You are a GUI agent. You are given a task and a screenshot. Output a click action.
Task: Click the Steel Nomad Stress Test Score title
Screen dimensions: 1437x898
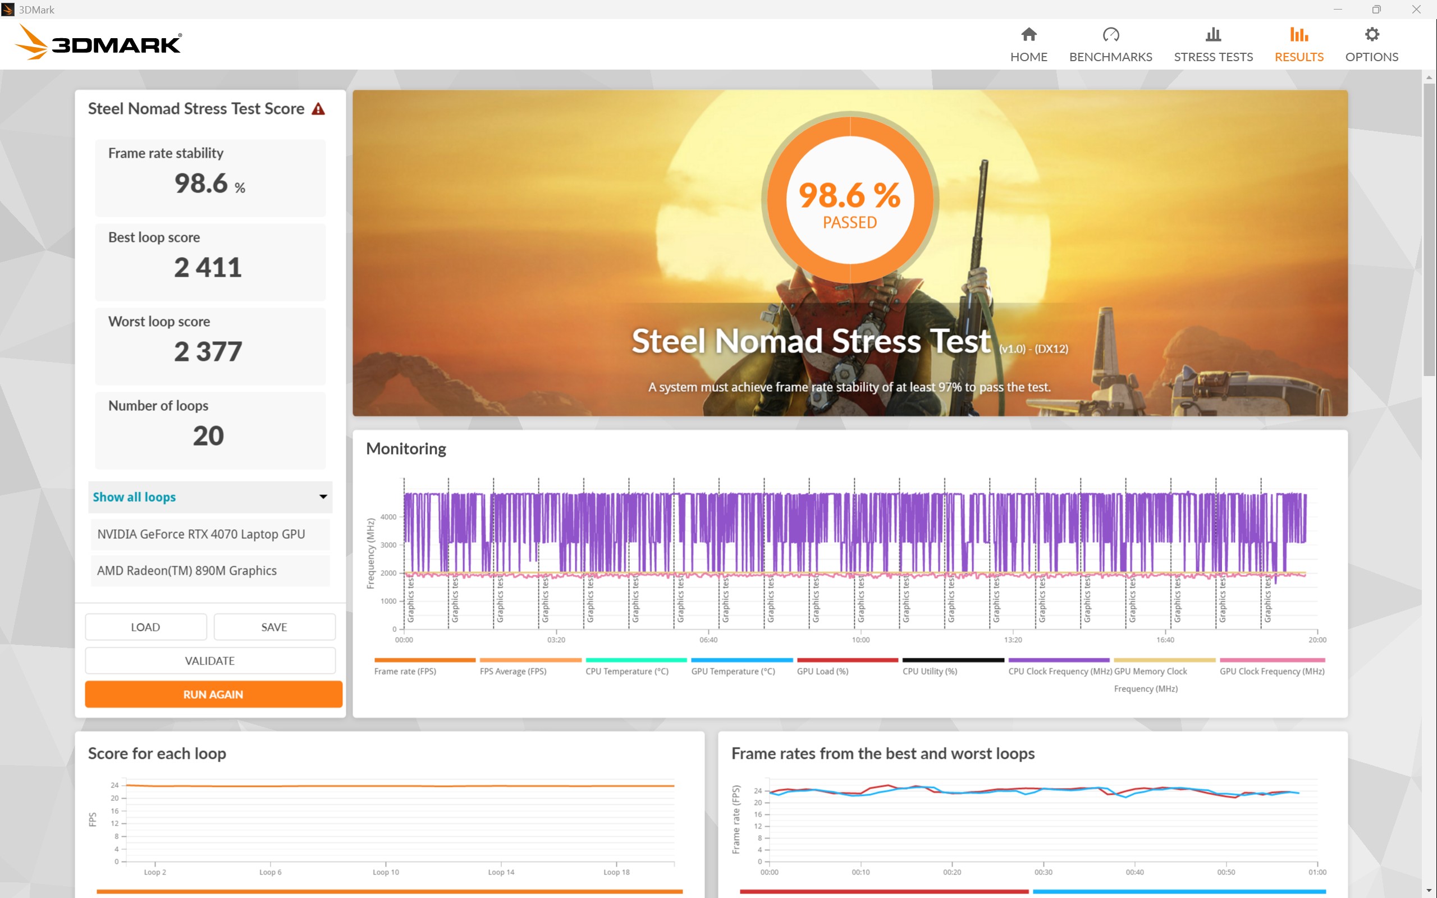[x=196, y=109]
